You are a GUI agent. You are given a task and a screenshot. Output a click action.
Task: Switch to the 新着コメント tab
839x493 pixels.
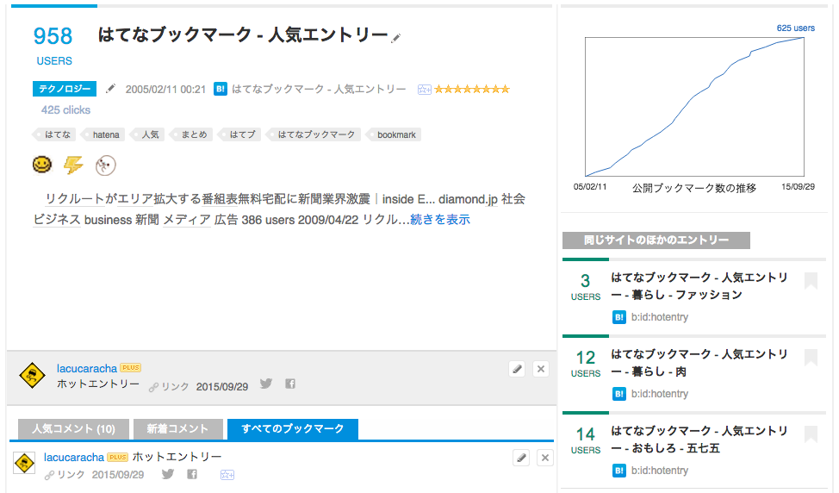177,429
